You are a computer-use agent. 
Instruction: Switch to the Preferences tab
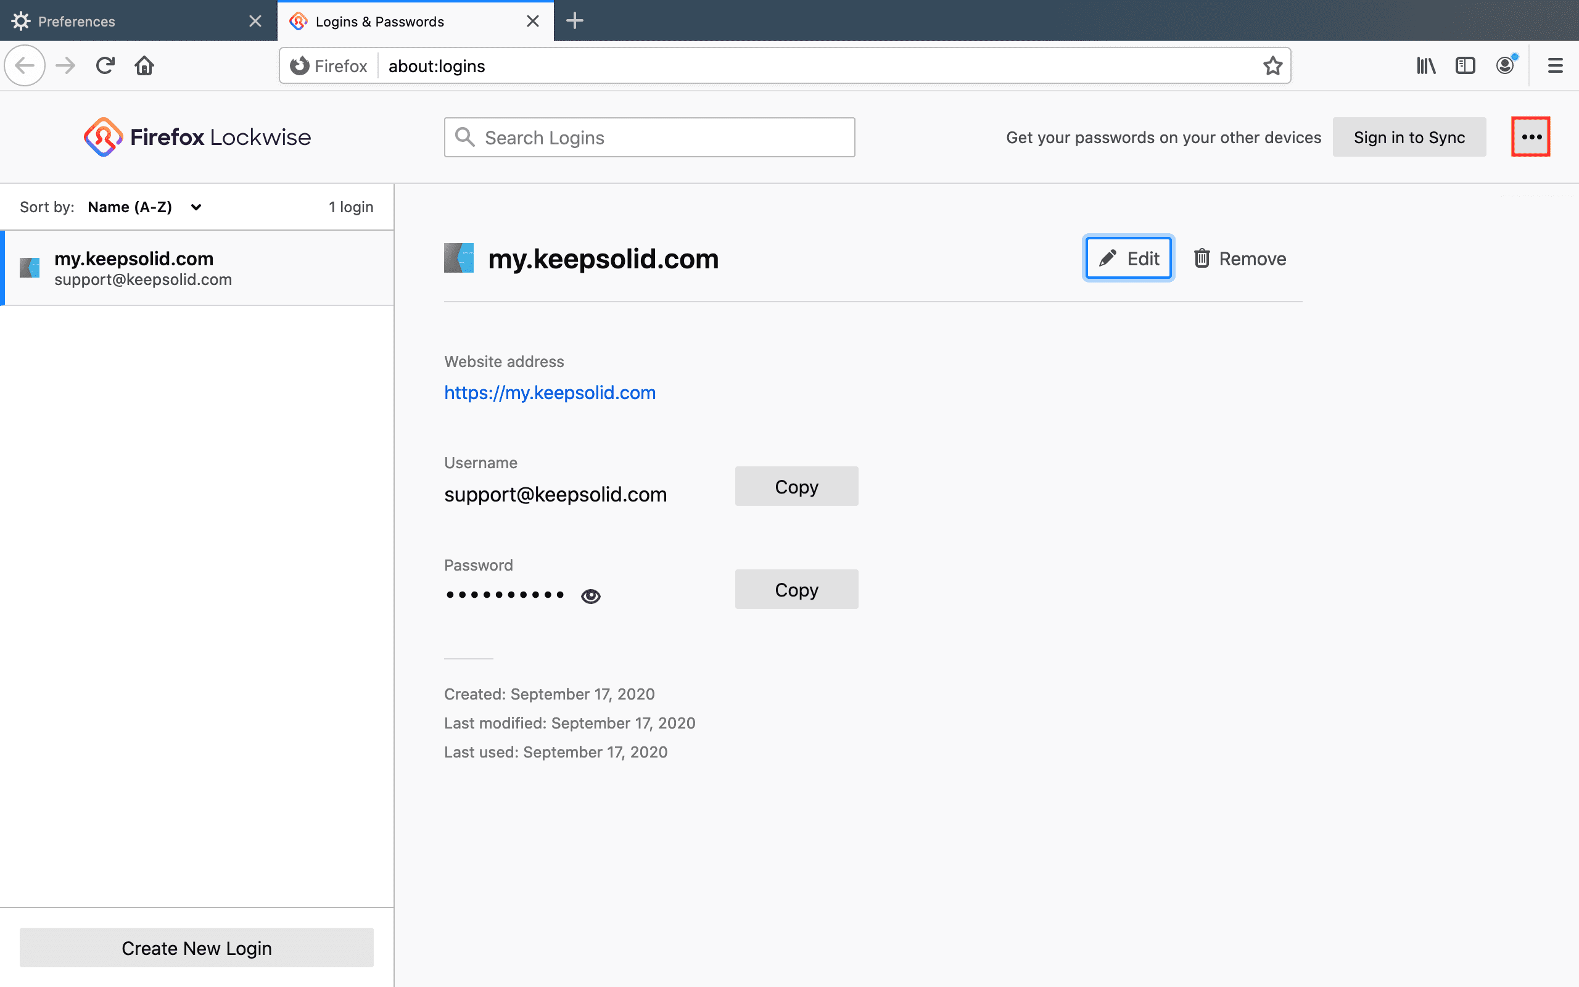click(x=117, y=20)
